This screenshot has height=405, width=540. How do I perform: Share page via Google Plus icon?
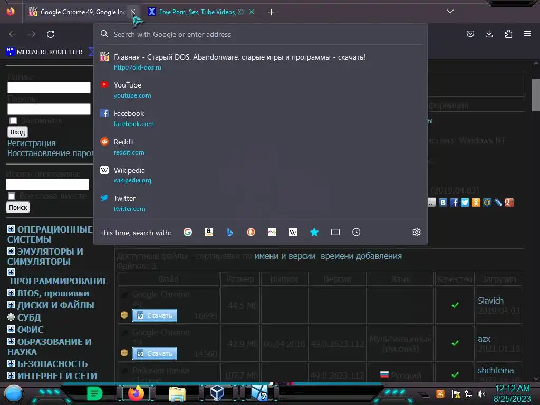tap(509, 202)
